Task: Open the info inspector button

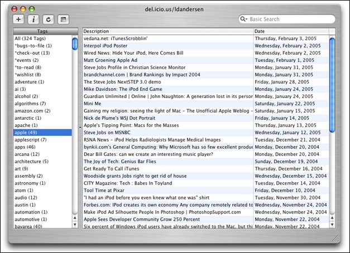Action: tap(33, 20)
